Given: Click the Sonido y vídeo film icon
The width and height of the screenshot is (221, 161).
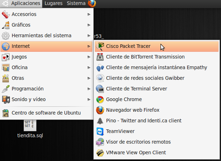Looking at the screenshot, I should [x=6, y=100].
